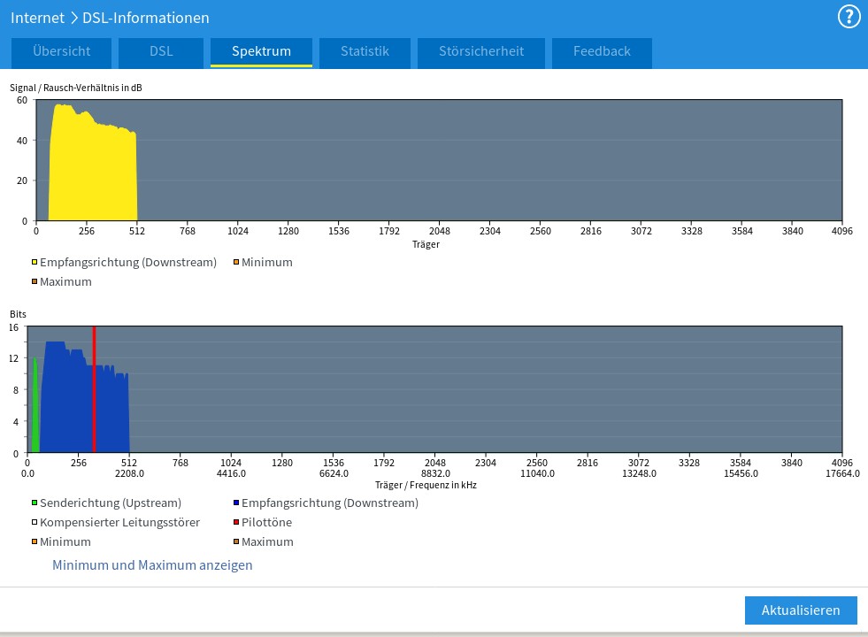Click the yellow Downstream legend swatch
The image size is (868, 637).
pyautogui.click(x=35, y=263)
